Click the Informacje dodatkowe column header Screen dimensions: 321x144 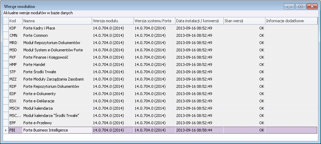pyautogui.click(x=291, y=21)
